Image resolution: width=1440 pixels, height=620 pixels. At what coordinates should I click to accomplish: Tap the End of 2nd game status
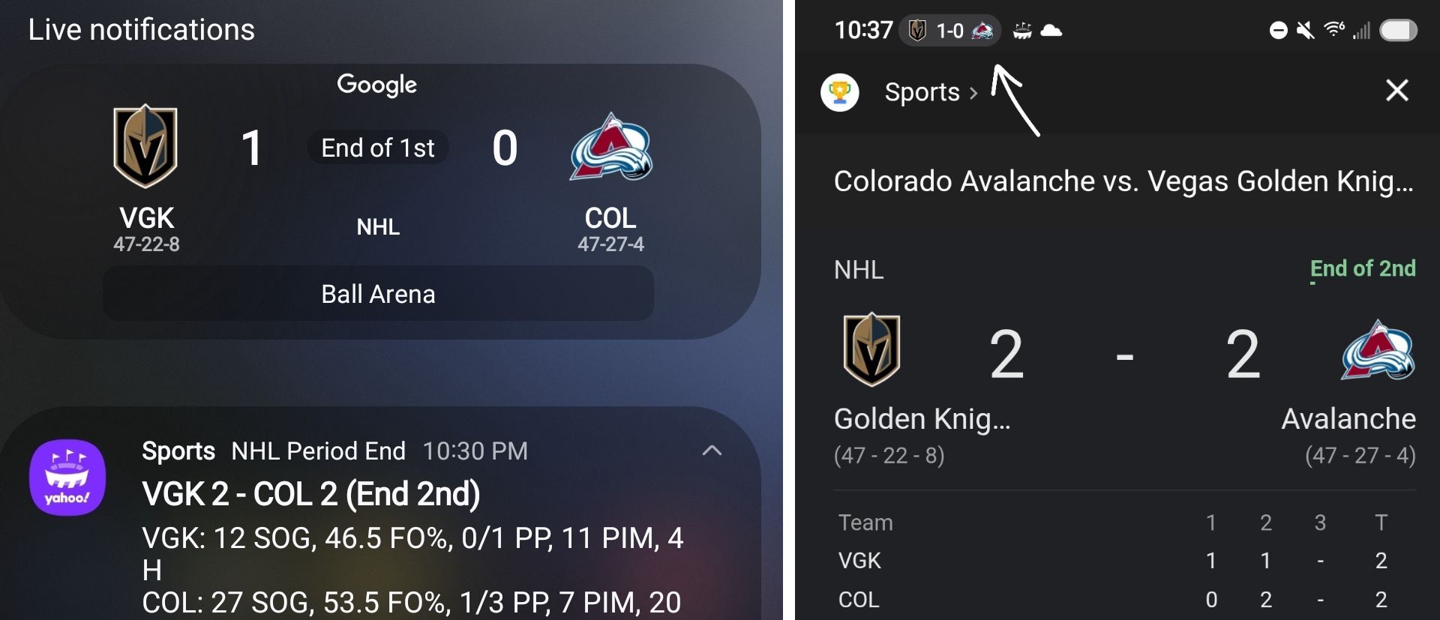[x=1363, y=268]
